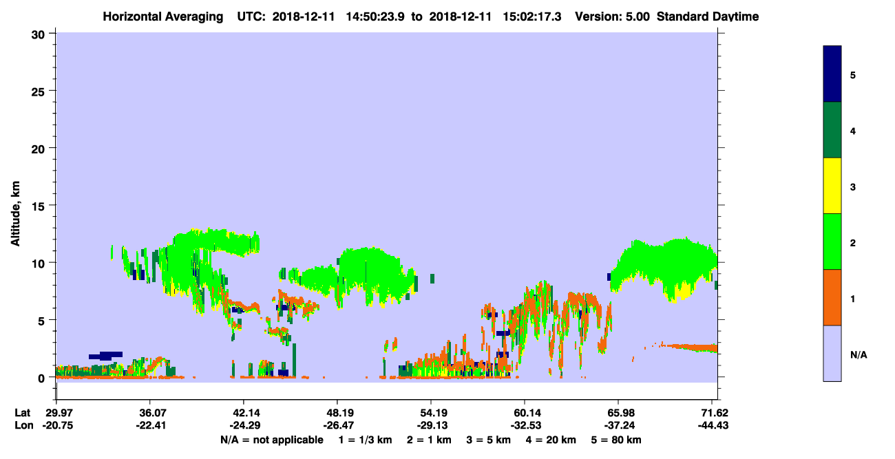This screenshot has width=895, height=459.
Task: Click the y-axis tick label '30'
Action: [40, 34]
